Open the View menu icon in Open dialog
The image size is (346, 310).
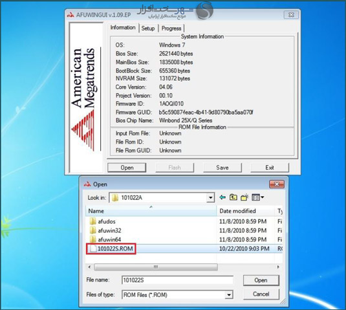click(x=257, y=197)
